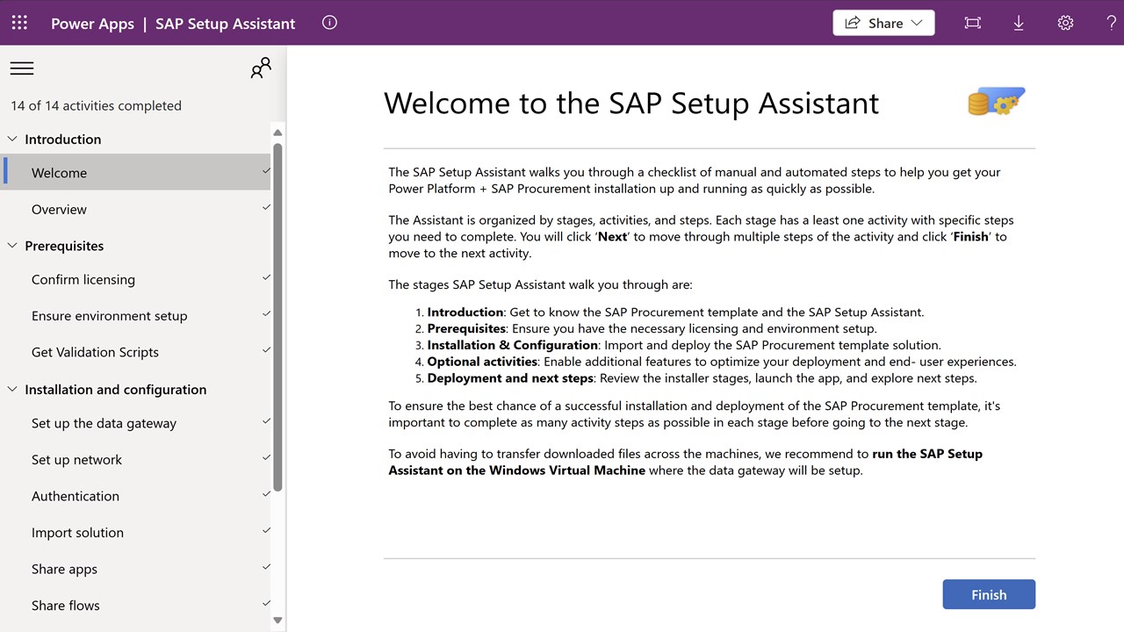
Task: Click the Introduction section heading
Action: pyautogui.click(x=62, y=139)
